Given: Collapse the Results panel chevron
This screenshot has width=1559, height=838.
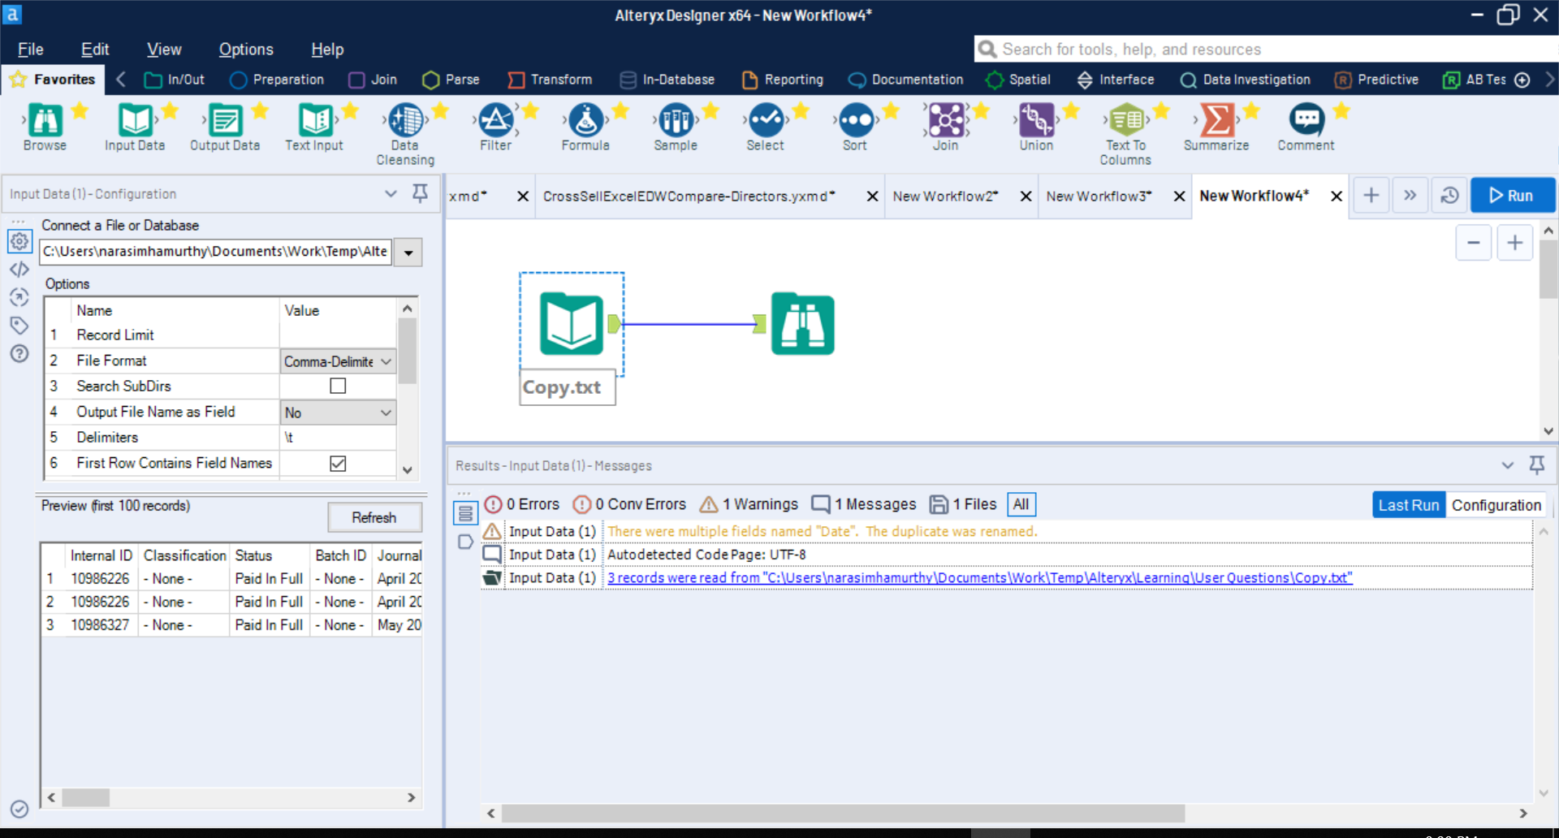Looking at the screenshot, I should pos(1508,465).
